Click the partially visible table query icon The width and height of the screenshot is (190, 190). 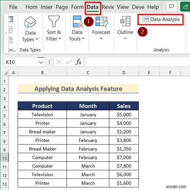[11, 19]
